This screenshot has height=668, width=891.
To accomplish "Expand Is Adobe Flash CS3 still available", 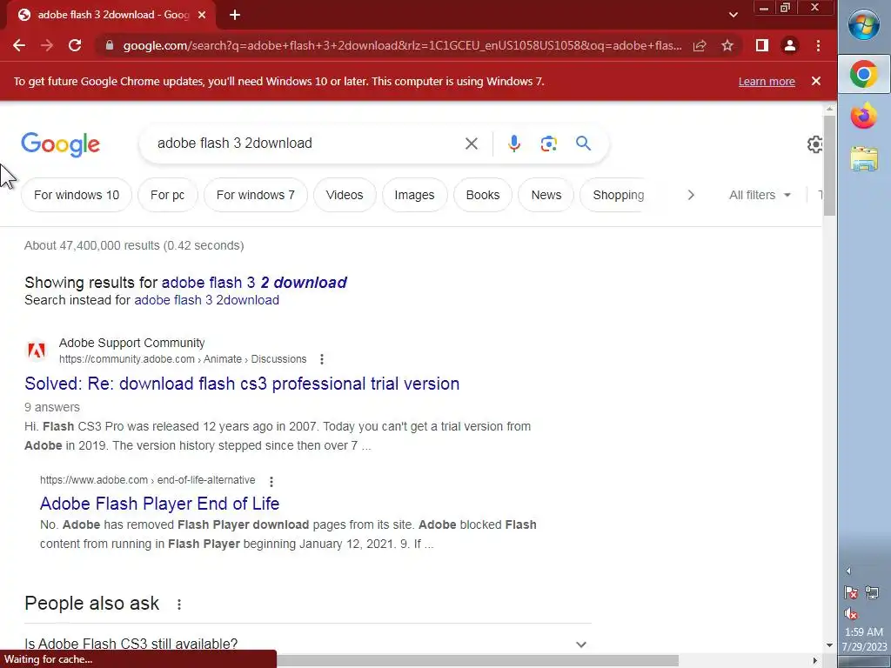I will pos(307,645).
